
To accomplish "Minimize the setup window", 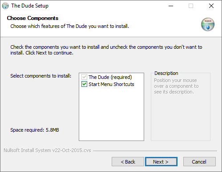I will (171, 6).
